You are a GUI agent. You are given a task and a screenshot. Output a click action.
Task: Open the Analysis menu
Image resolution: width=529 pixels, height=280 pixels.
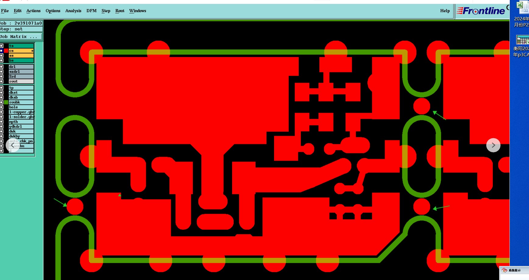pos(73,11)
